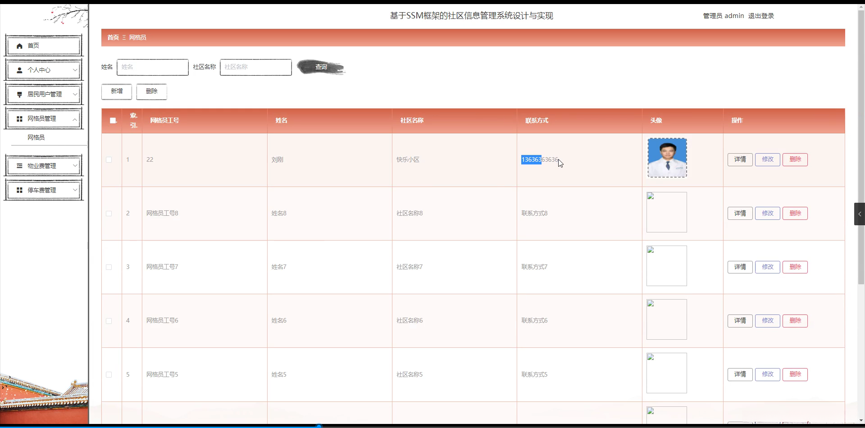Check the checkbox for row 姓名5
Image resolution: width=865 pixels, height=428 pixels.
coord(109,374)
